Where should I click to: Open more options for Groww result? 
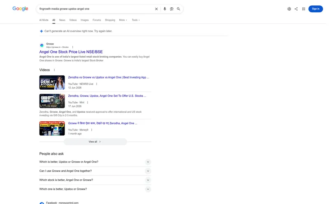[73, 47]
